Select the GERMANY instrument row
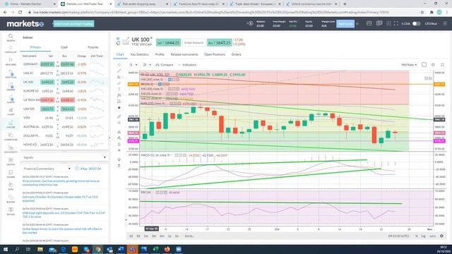452x254 pixels. (x=64, y=64)
